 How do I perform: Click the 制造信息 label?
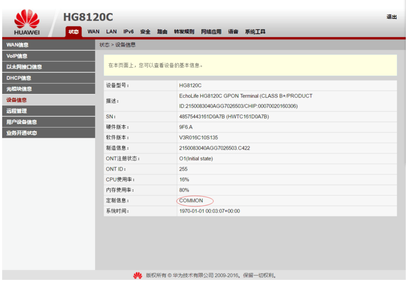pyautogui.click(x=117, y=148)
